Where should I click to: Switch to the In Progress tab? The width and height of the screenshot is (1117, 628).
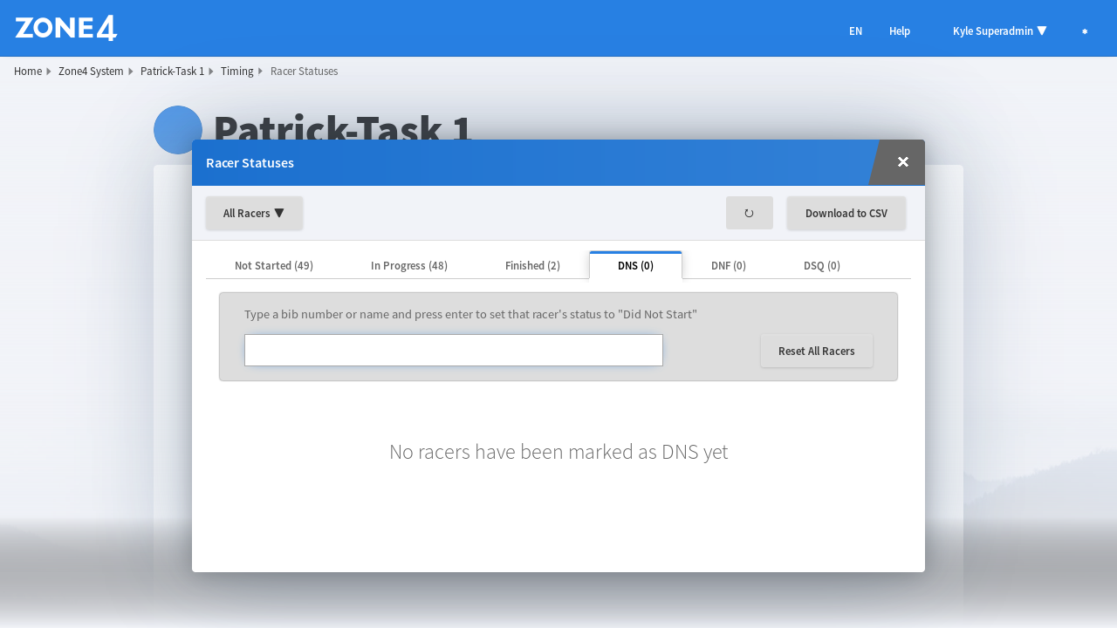click(x=408, y=266)
